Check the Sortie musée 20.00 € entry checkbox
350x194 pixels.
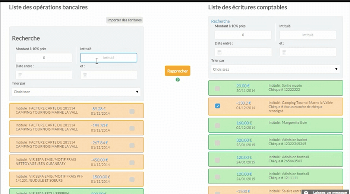[217, 89]
